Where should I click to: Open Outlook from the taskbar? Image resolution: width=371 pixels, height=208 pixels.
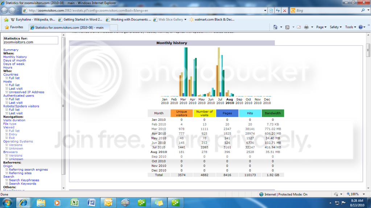[x=108, y=203]
